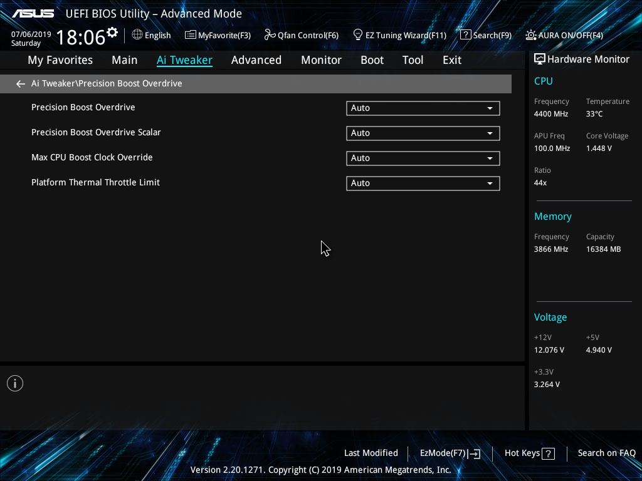The image size is (642, 481).
Task: Click the Version 2.20.1271 copyright text
Action: tap(320, 470)
